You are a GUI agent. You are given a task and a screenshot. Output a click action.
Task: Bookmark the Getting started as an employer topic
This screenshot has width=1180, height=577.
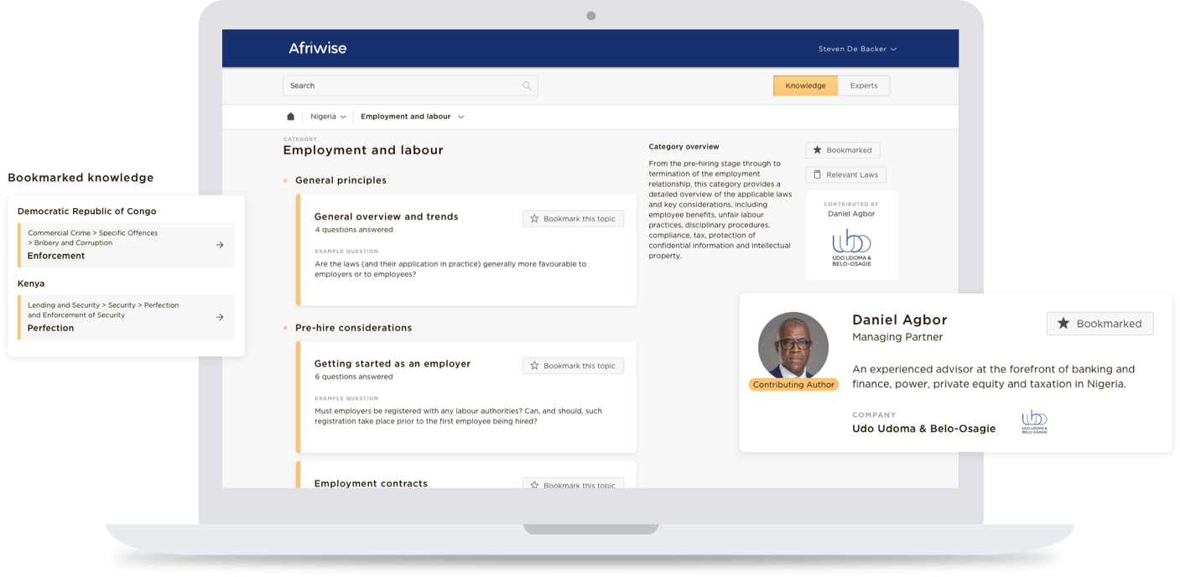pyautogui.click(x=573, y=366)
